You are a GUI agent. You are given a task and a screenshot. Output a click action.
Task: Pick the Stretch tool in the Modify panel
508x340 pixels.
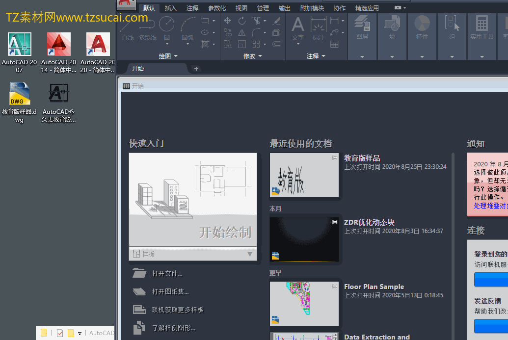(x=227, y=44)
